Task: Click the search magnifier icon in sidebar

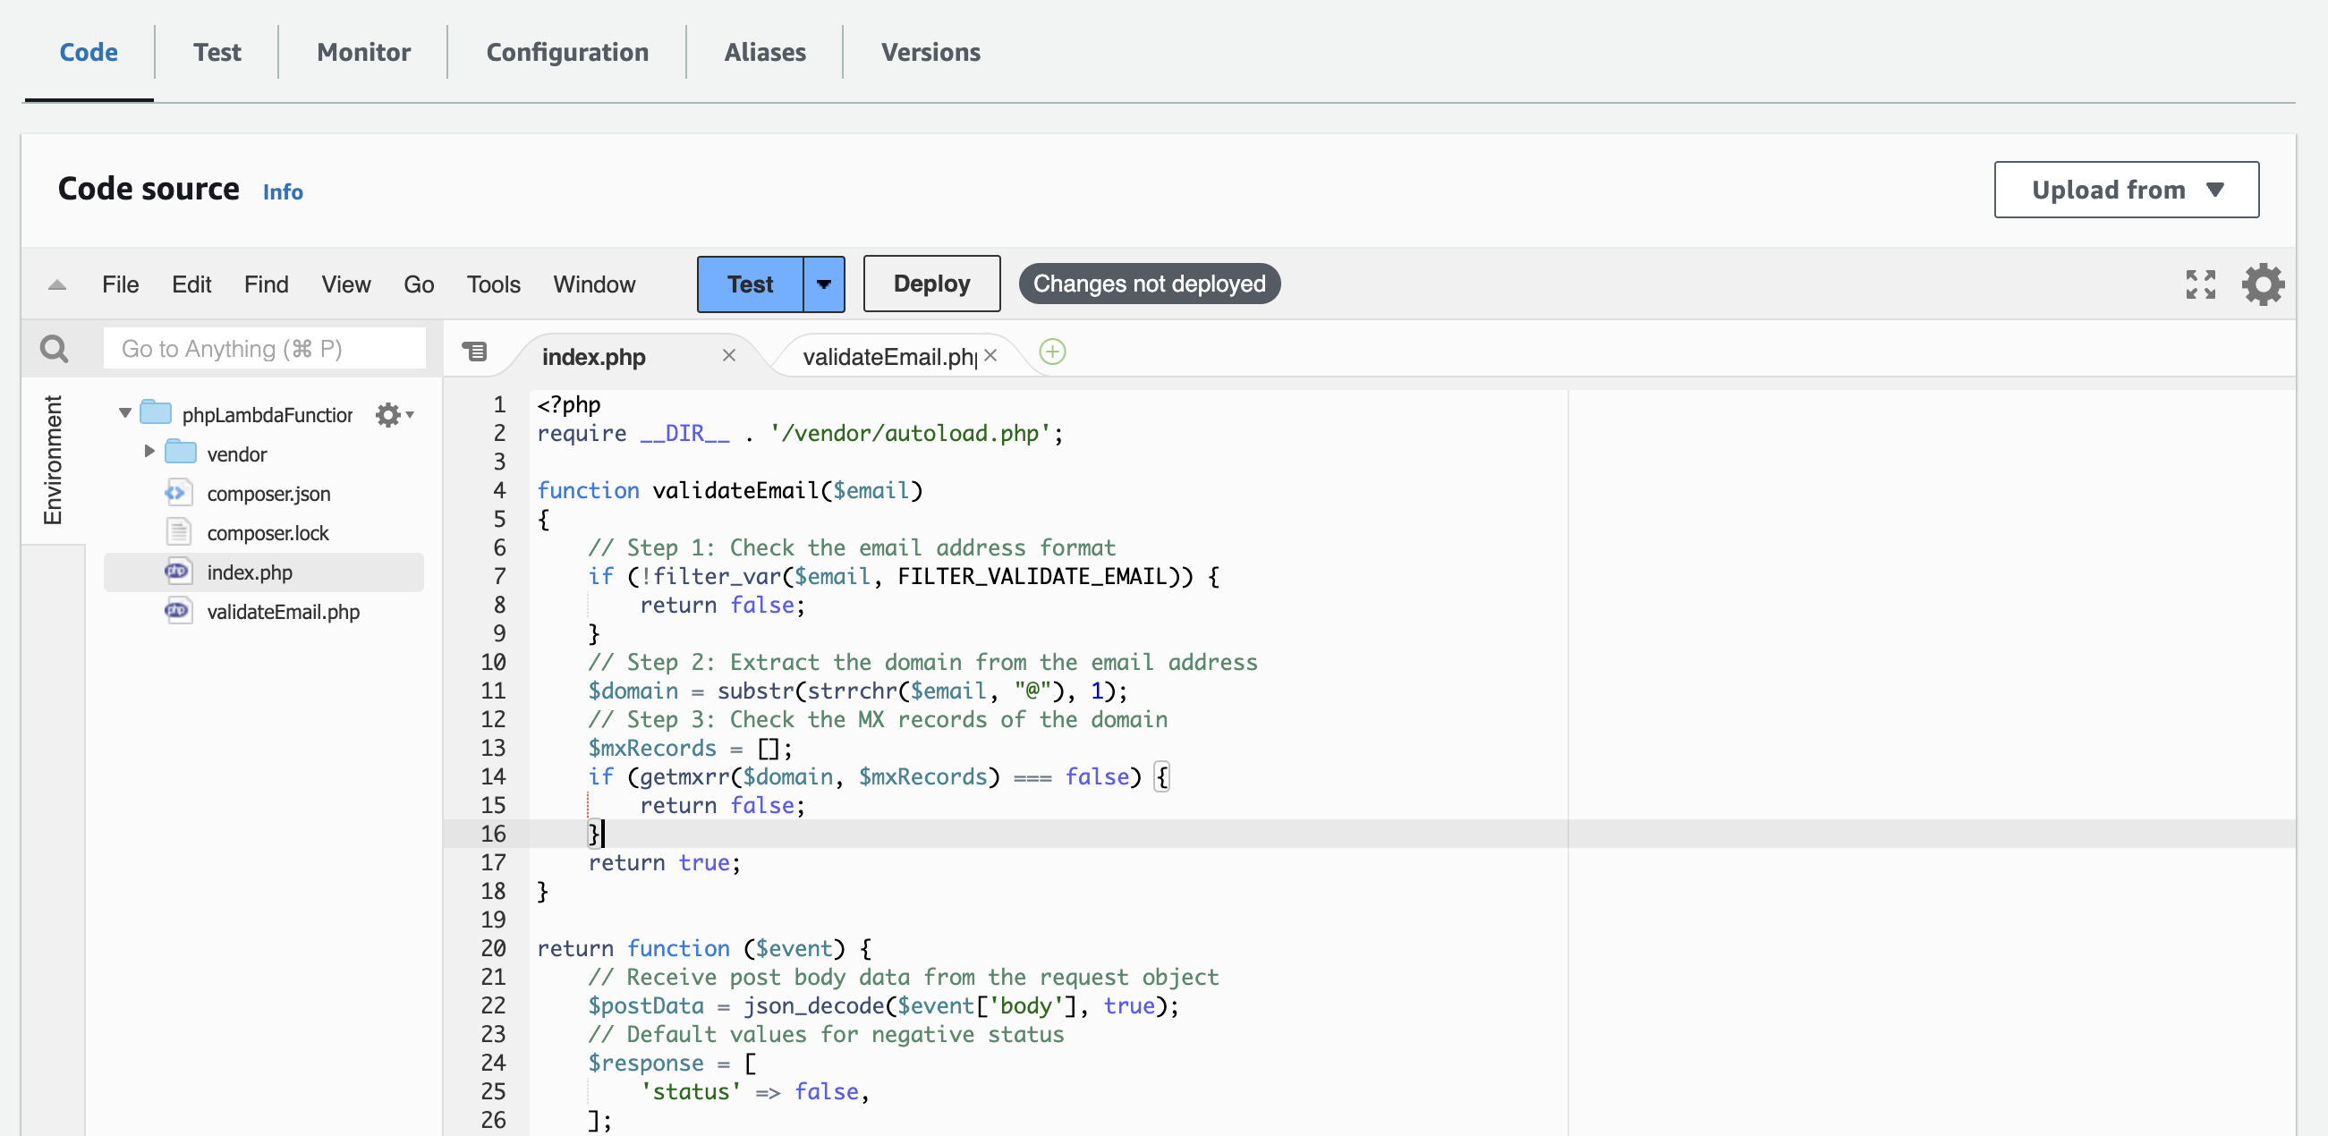Action: click(x=55, y=349)
